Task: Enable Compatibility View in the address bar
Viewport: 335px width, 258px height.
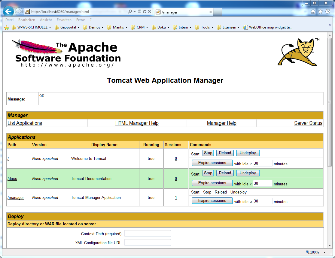Action: (x=140, y=11)
